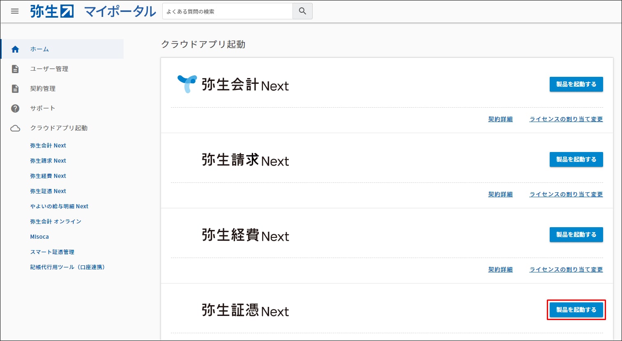Click sidebar link やよいの給与明細 Next
The image size is (622, 341).
tap(59, 206)
